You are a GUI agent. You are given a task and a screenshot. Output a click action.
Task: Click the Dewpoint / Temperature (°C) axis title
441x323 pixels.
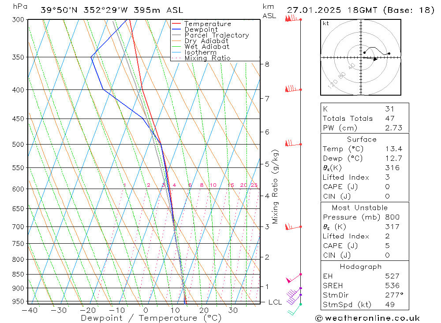tap(151, 318)
